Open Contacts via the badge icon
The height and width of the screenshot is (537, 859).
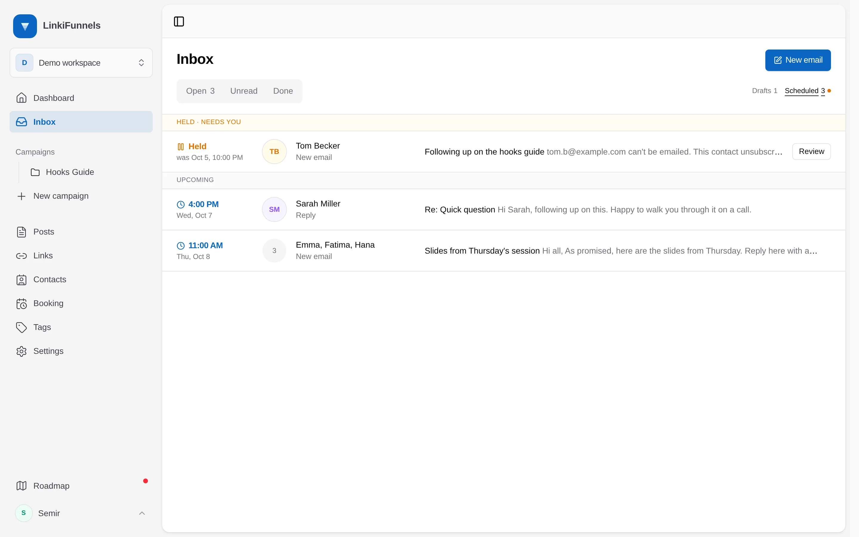coord(21,280)
